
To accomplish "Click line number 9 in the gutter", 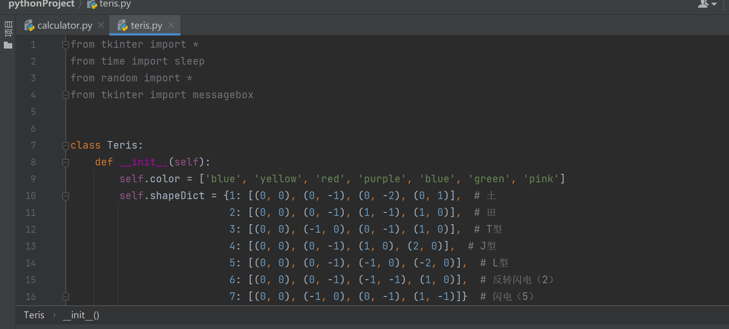I will pos(33,179).
